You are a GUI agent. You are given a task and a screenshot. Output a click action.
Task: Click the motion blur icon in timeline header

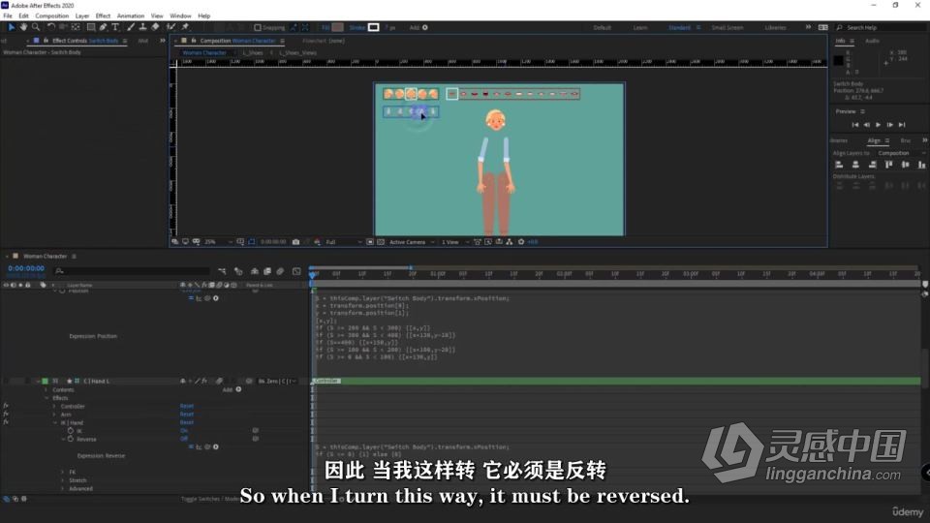pos(280,271)
